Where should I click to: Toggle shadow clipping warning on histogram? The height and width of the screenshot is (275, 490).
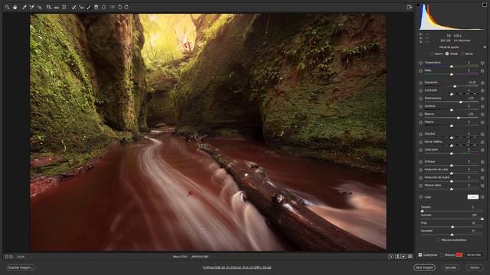point(418,5)
